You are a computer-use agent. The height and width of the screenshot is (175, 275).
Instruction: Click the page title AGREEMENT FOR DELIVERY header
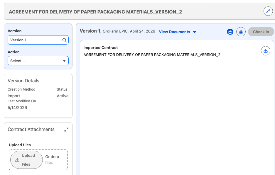tap(95, 12)
